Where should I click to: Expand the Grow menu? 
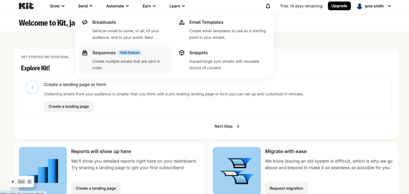tap(57, 6)
